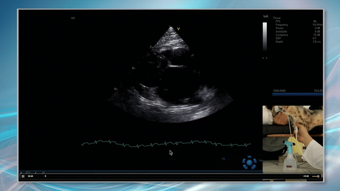Viewport: 340px width, 191px height.
Task: Click the Depth parameter label
Action: point(279,41)
